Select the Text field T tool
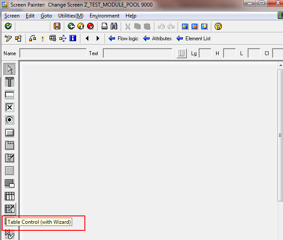Viewport: 283px width, 240px height. [10, 82]
